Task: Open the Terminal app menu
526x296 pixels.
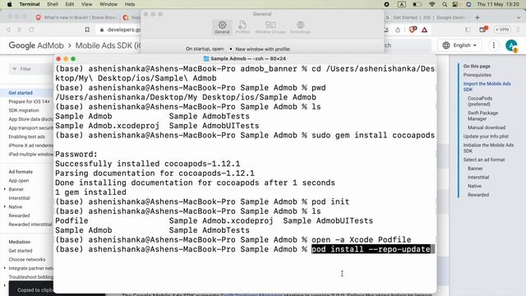Action: [30, 4]
